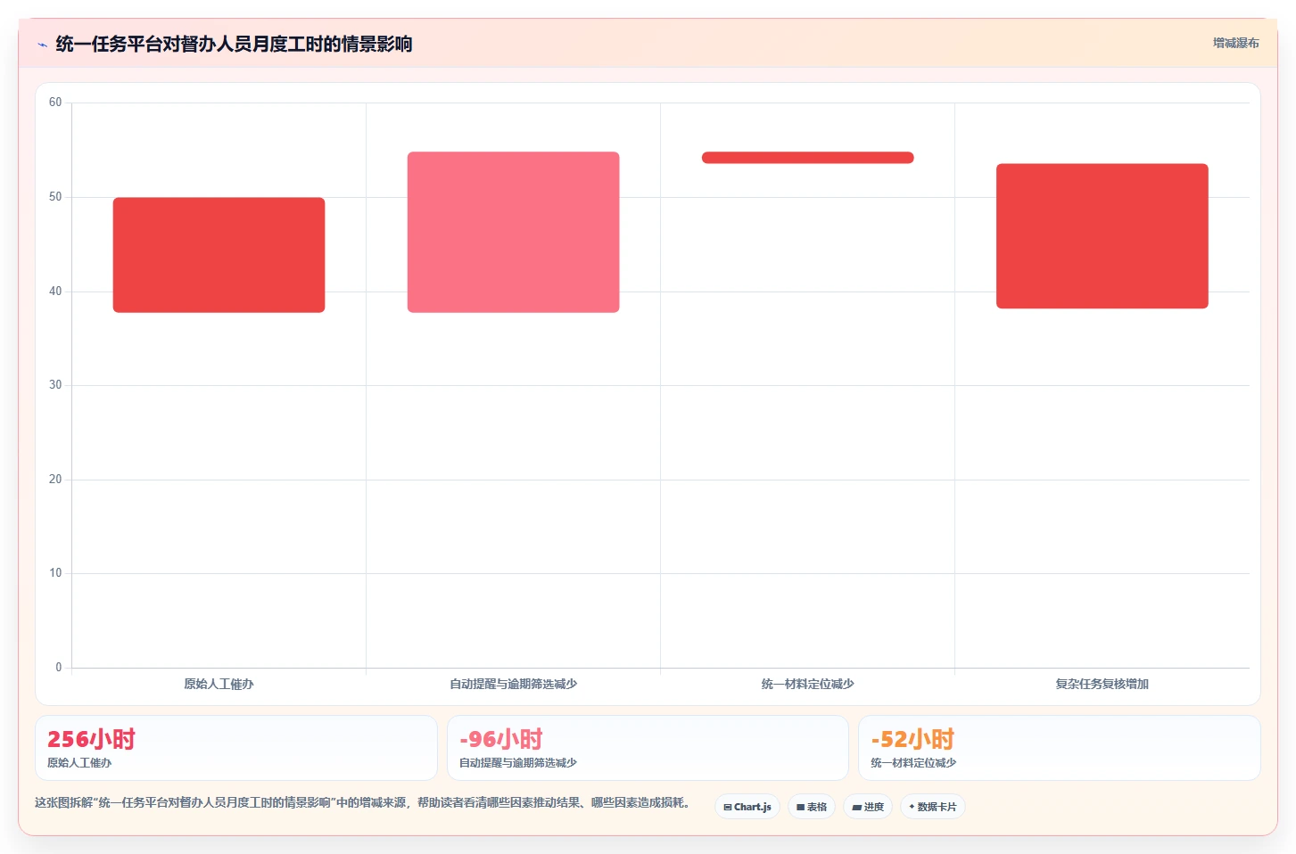Click y-axis tick value 10
The image size is (1296, 854).
pos(55,573)
